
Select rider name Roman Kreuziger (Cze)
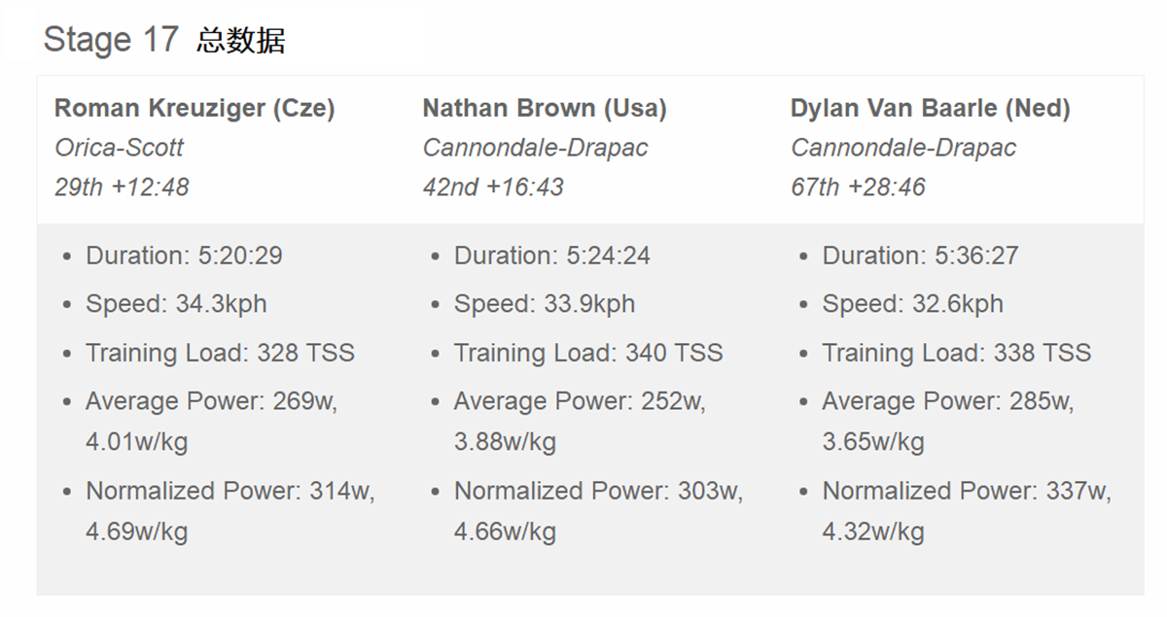pyautogui.click(x=194, y=108)
